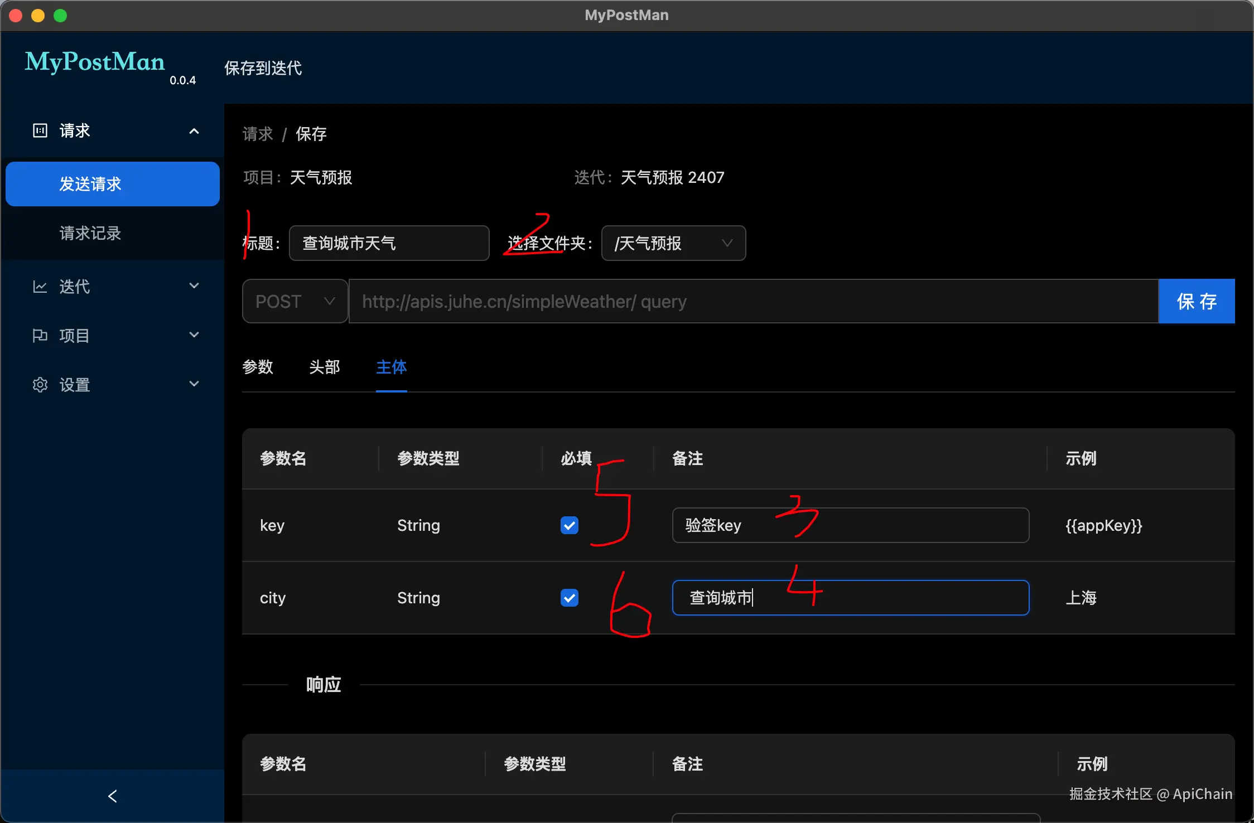
Task: Click the 请求 breadcrumb link
Action: pos(258,134)
